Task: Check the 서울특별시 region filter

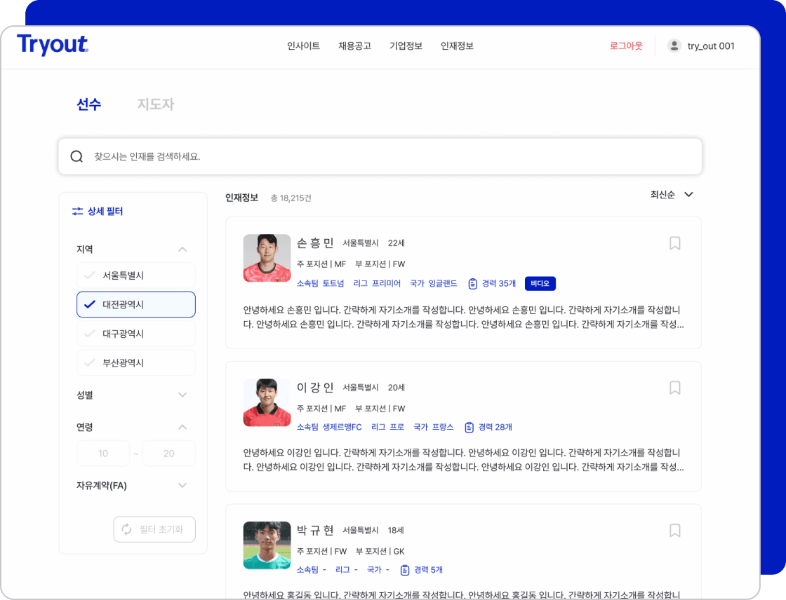Action: click(136, 275)
